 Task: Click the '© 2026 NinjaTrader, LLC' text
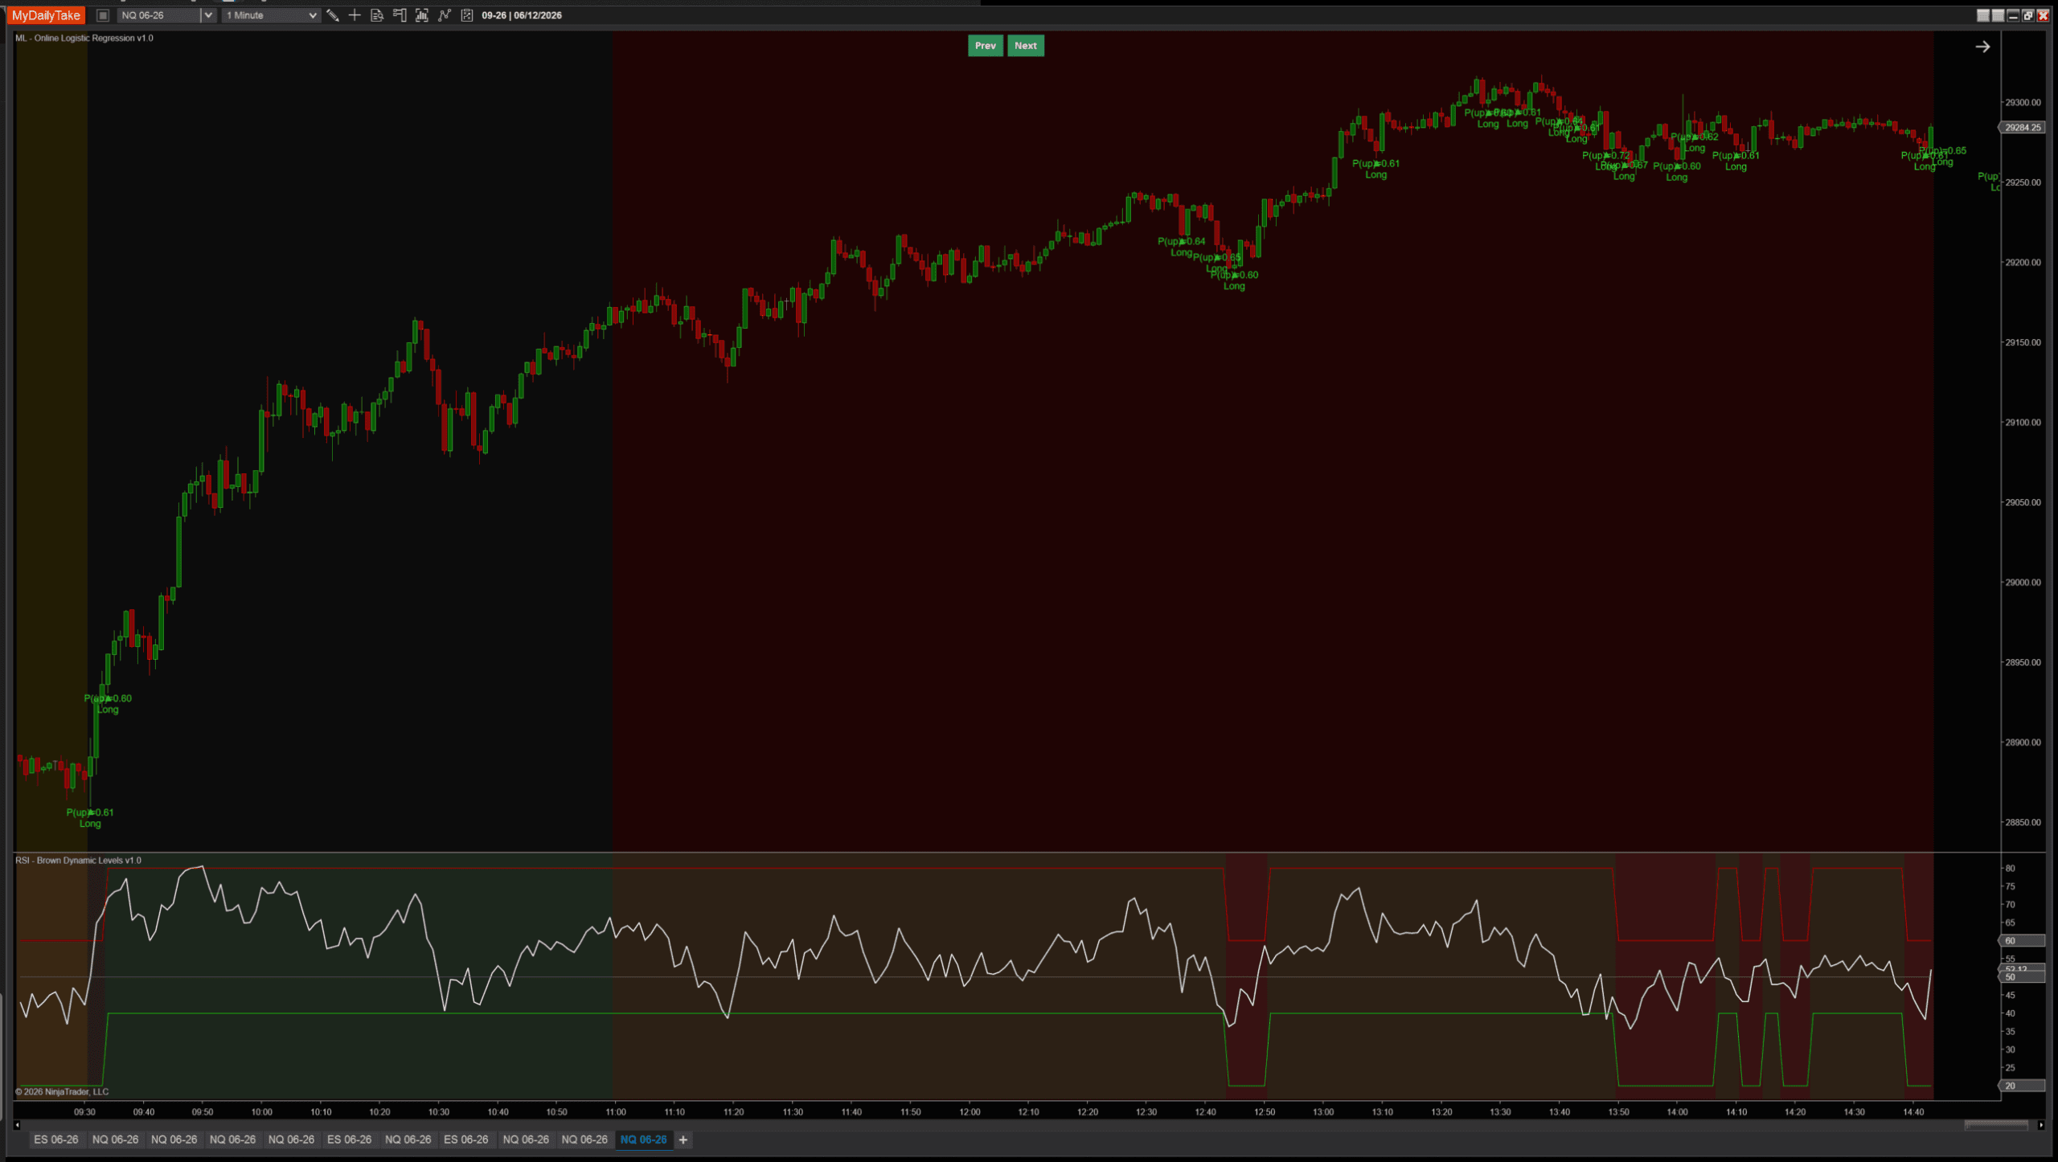coord(62,1092)
